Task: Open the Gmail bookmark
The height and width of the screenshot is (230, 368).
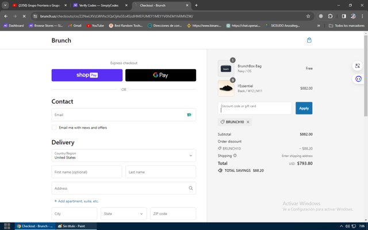Action: coord(75,25)
